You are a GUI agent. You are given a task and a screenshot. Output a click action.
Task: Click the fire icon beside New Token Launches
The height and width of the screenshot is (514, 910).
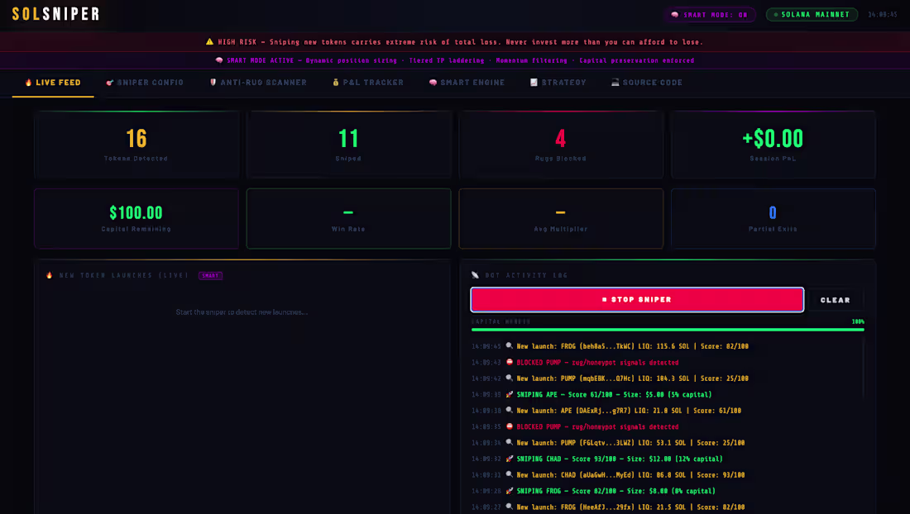[x=50, y=275]
